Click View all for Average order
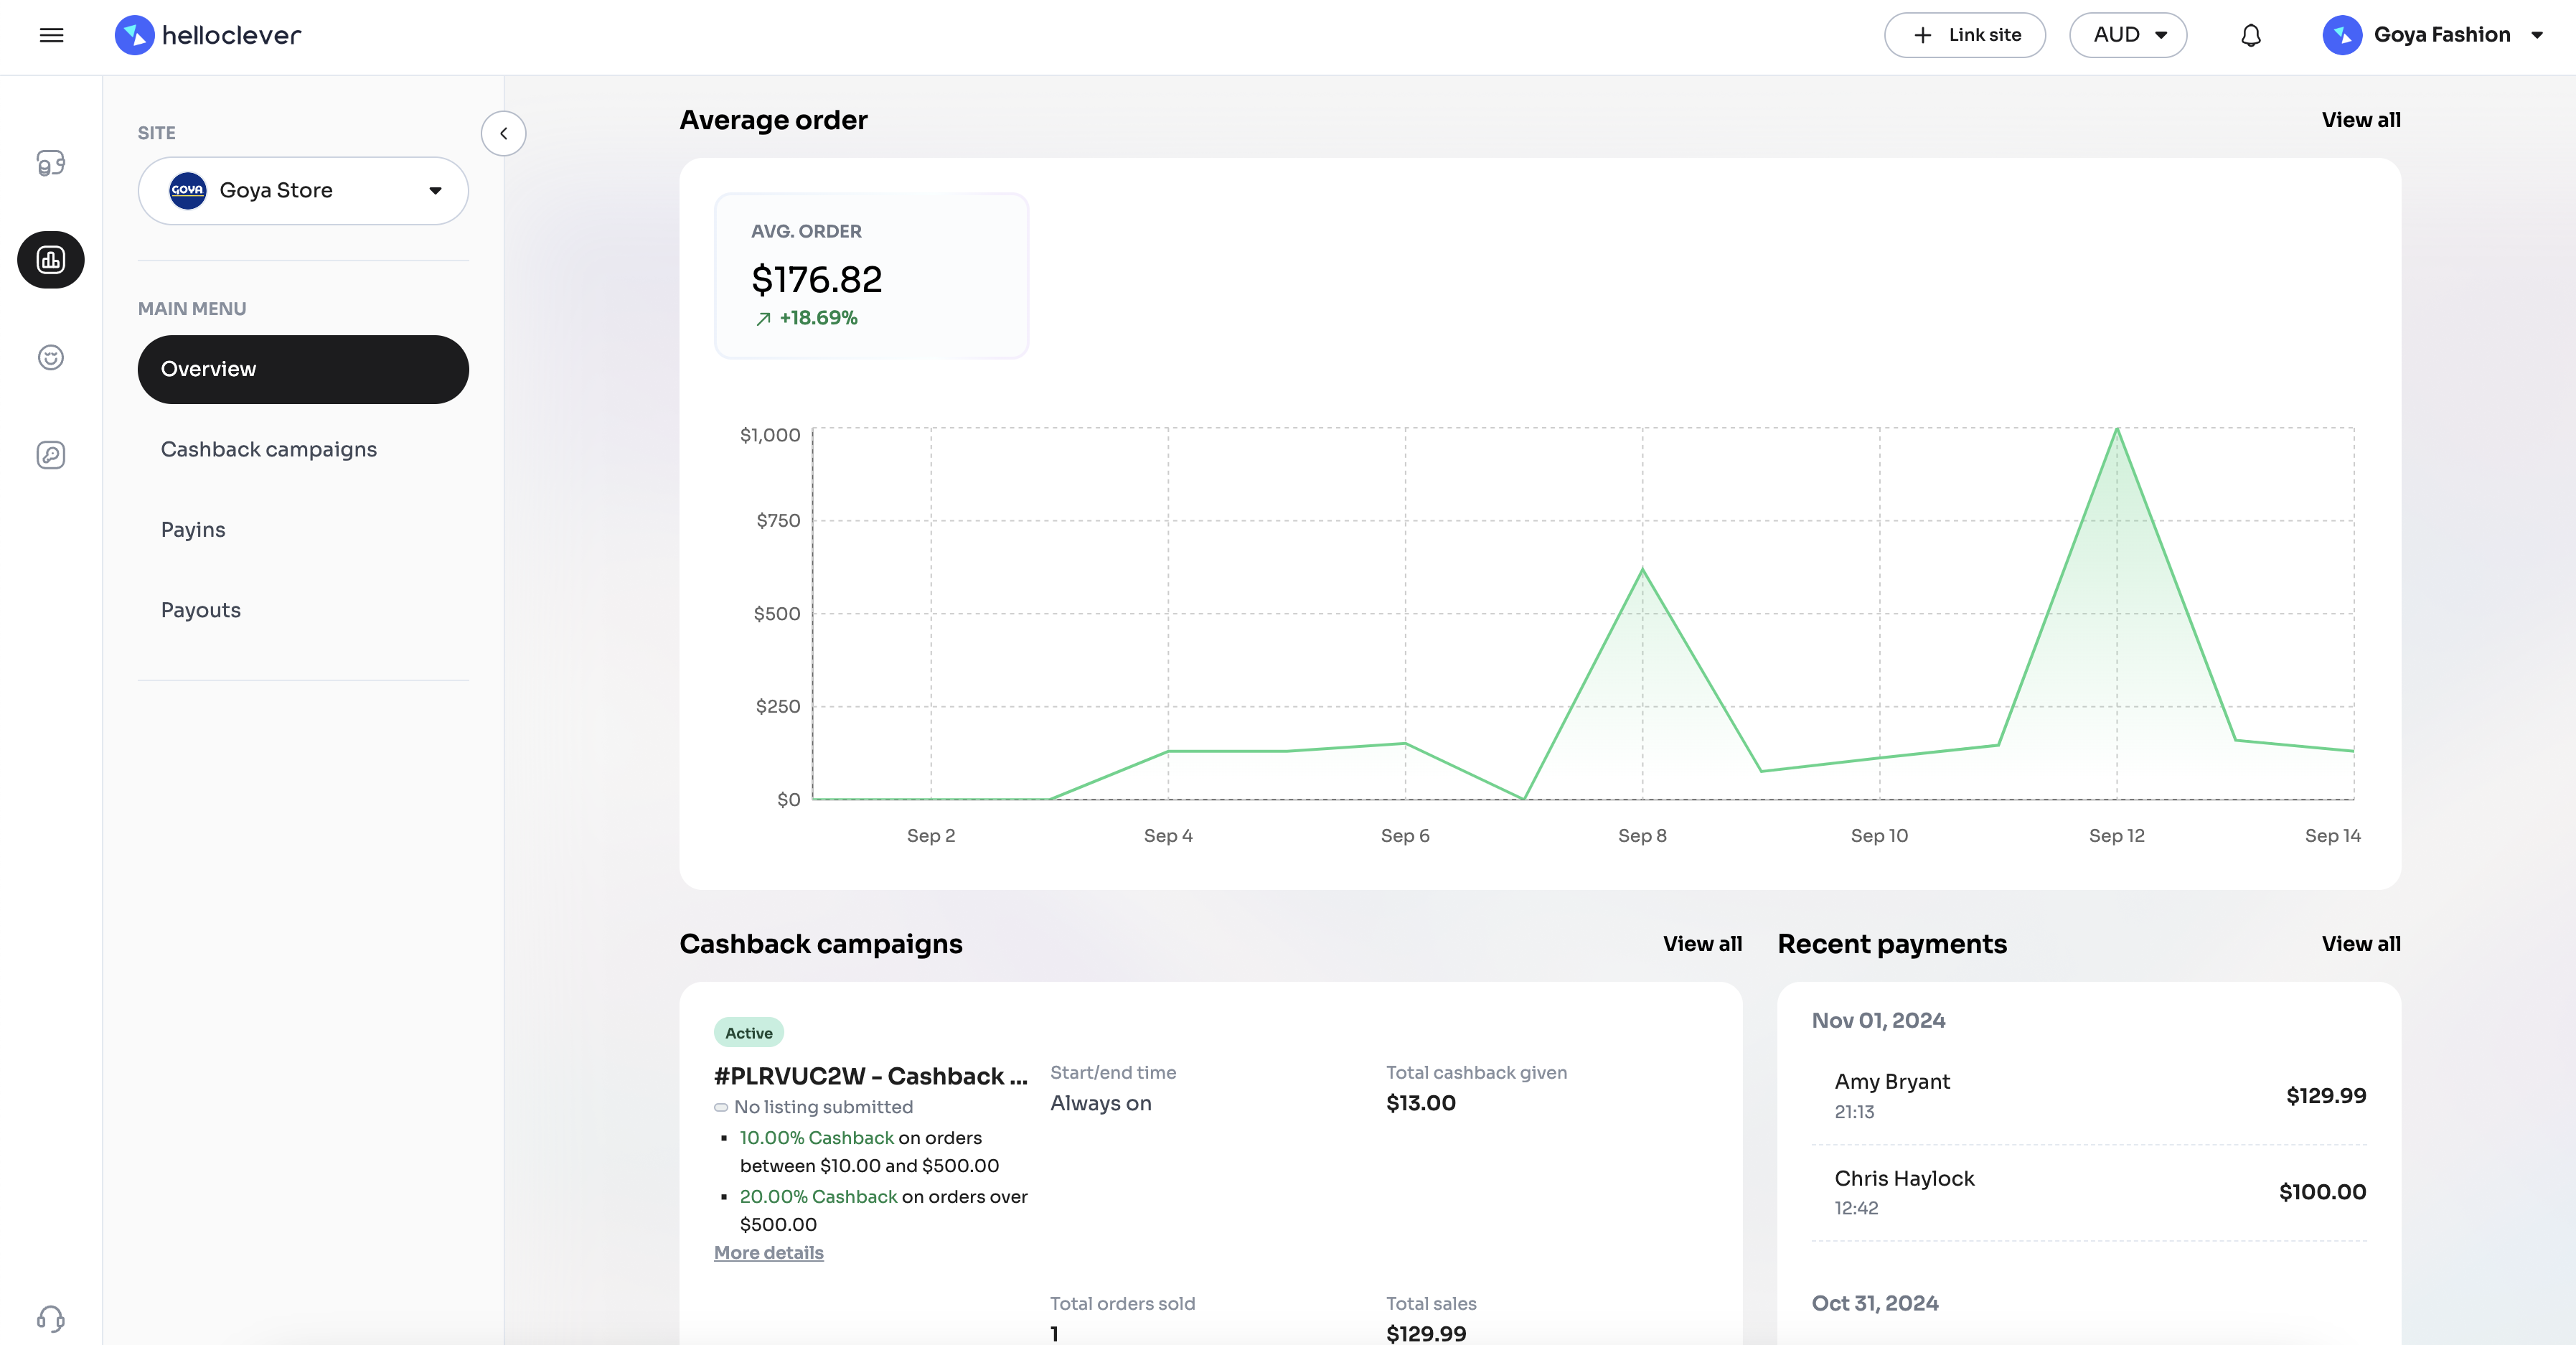 pyautogui.click(x=2360, y=120)
